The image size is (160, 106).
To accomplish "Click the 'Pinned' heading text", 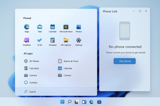I will tap(27, 18).
